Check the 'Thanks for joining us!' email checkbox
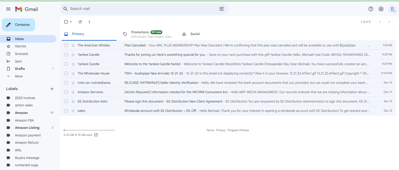 click(66, 55)
